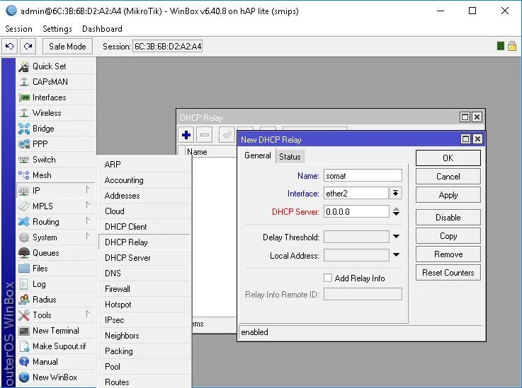Click DHCP Server up/down arrows
The image size is (522, 388).
(x=396, y=211)
